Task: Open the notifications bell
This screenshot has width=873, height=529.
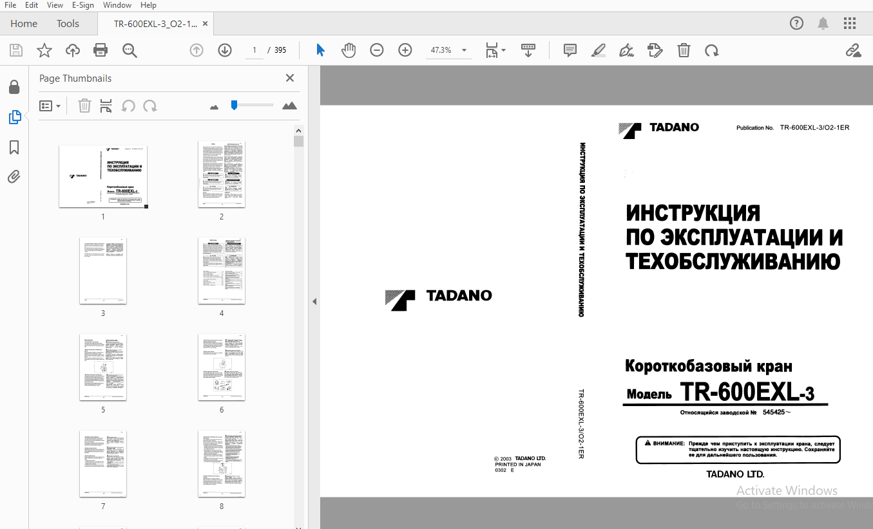Action: [823, 24]
